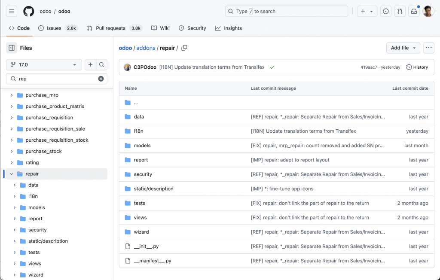This screenshot has width=440, height=280.
Task: Open the odoo owner link in header
Action: [x=46, y=11]
